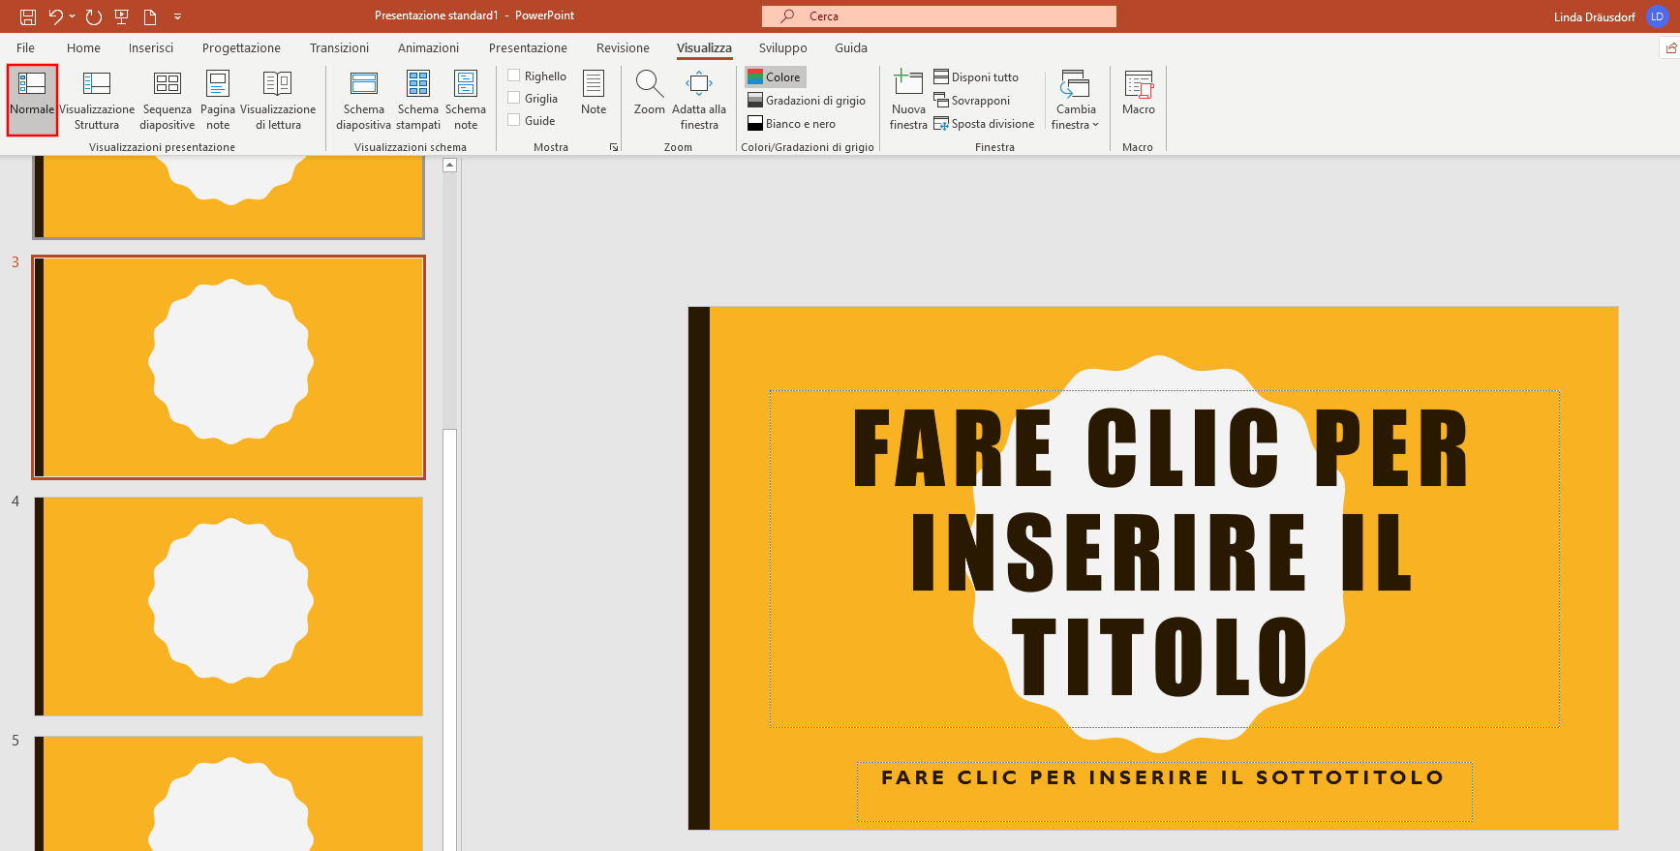Click user name Linda Dräusdorf

(x=1594, y=17)
